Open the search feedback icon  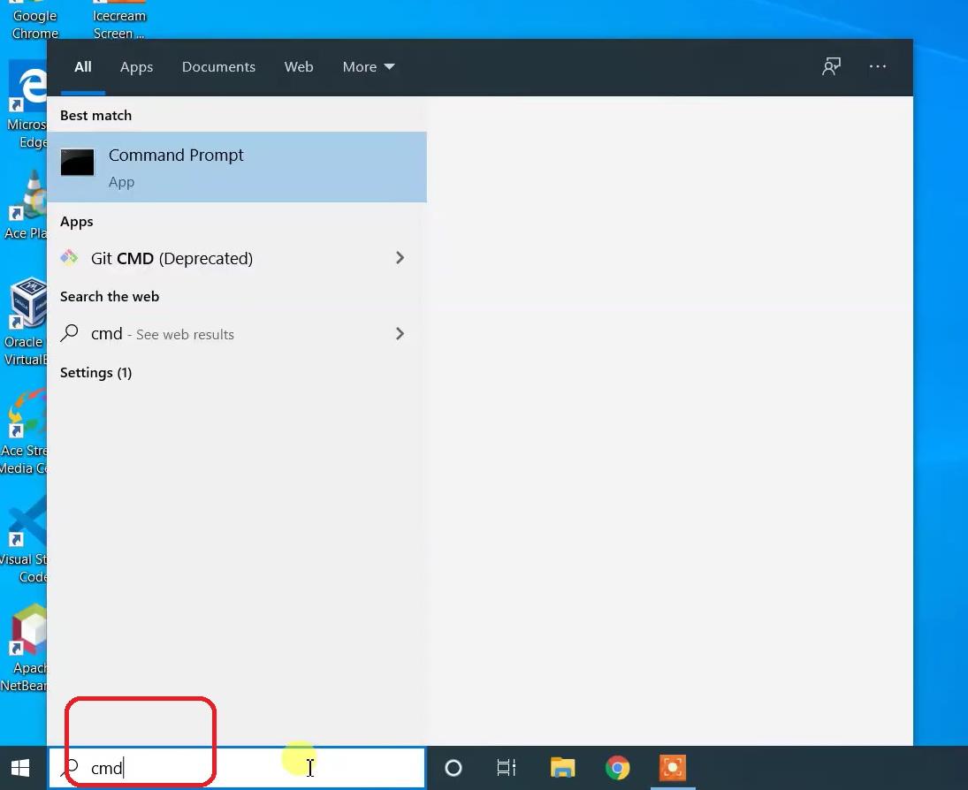coord(831,66)
